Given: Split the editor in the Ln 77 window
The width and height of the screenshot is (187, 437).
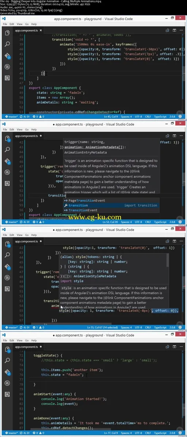Looking at the screenshot, I should 175,347.
